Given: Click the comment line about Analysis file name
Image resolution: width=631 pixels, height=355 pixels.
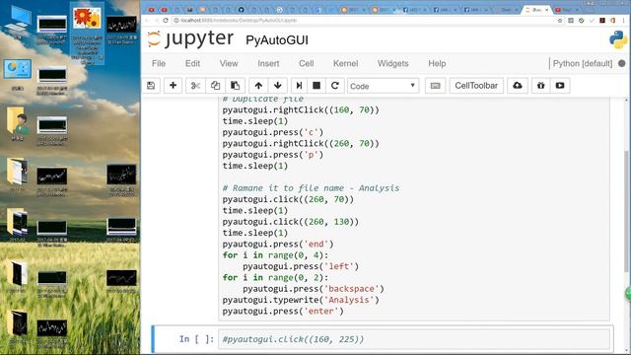Looking at the screenshot, I should point(312,188).
